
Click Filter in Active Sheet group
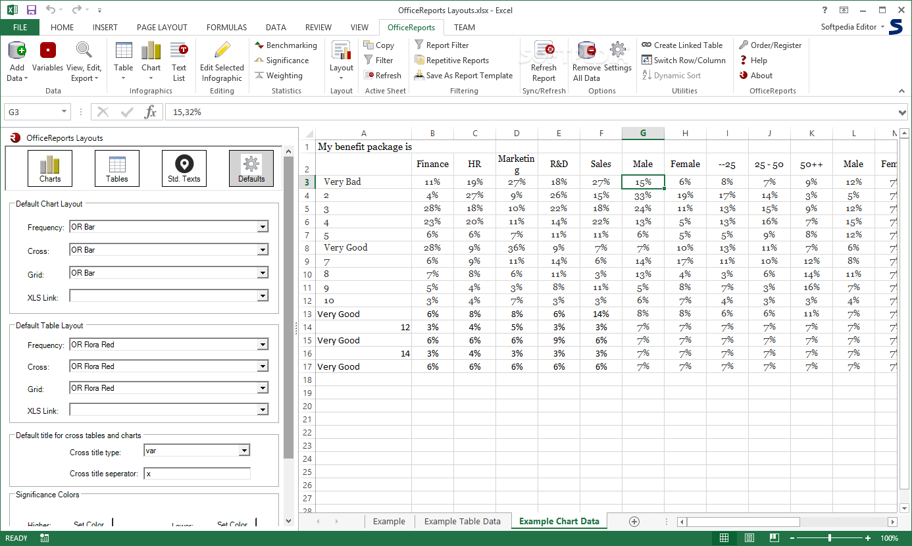pos(378,61)
